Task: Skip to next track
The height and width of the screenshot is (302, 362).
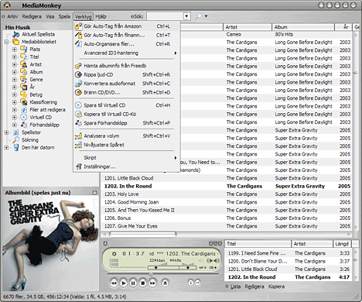Action: 152,283
